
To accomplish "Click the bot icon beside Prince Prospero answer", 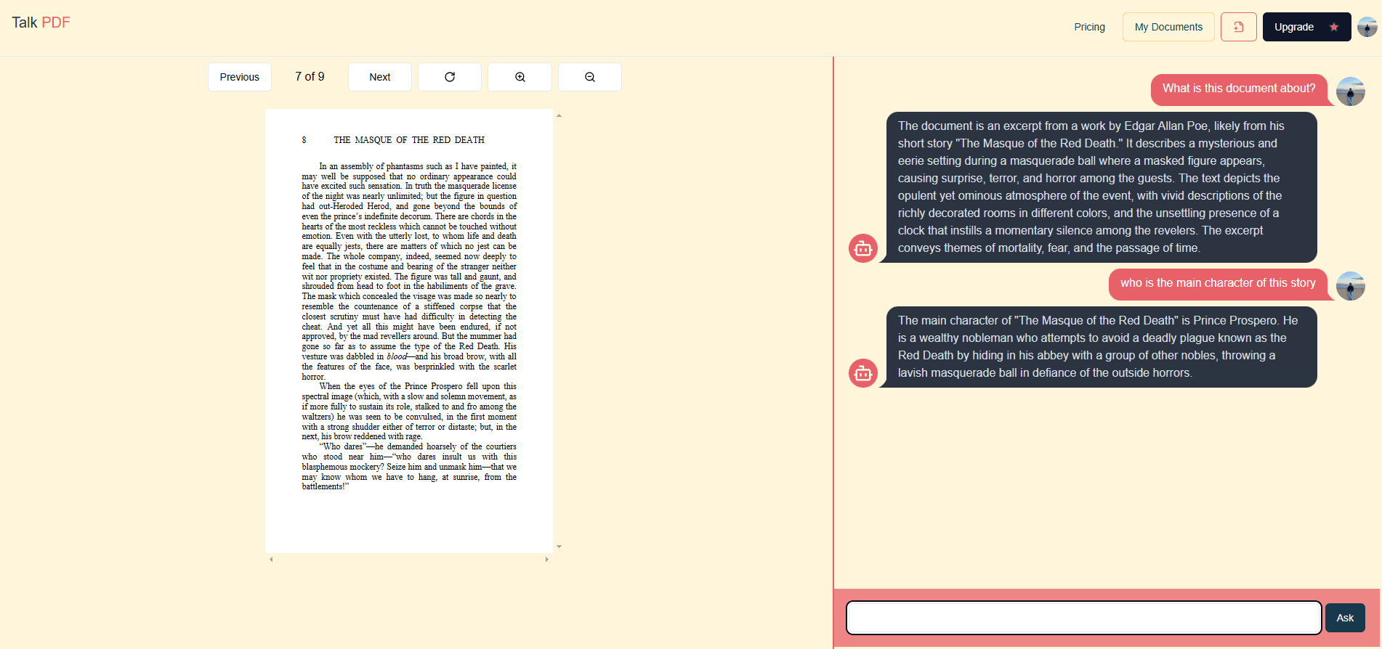I will coord(863,373).
